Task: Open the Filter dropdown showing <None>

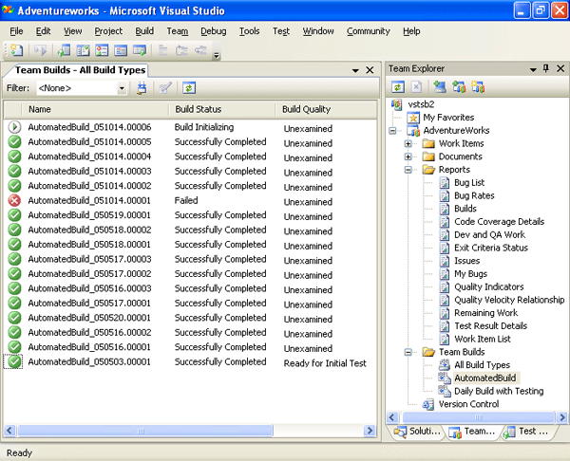Action: tap(123, 88)
